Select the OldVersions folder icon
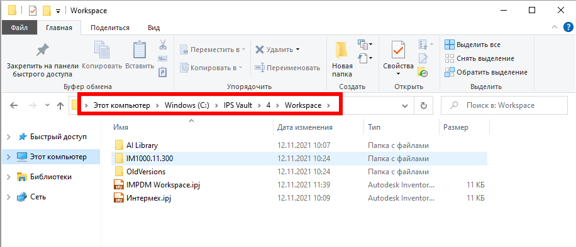The width and height of the screenshot is (576, 247). [119, 172]
